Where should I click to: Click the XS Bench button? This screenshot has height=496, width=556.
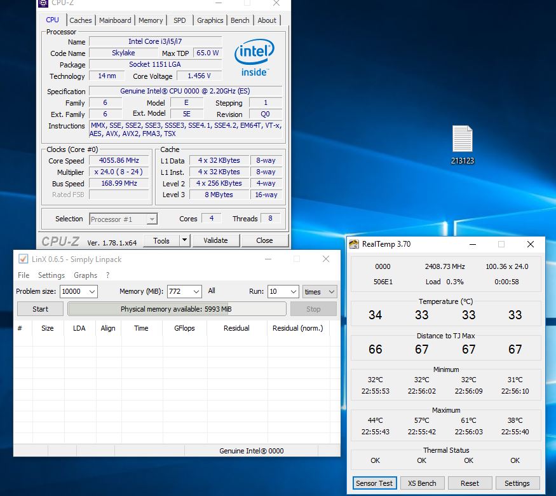click(x=422, y=483)
